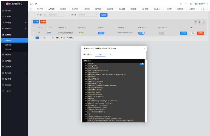210x136 pixels.
Task: Click the refresh icon in top bar
Action: [36, 4]
